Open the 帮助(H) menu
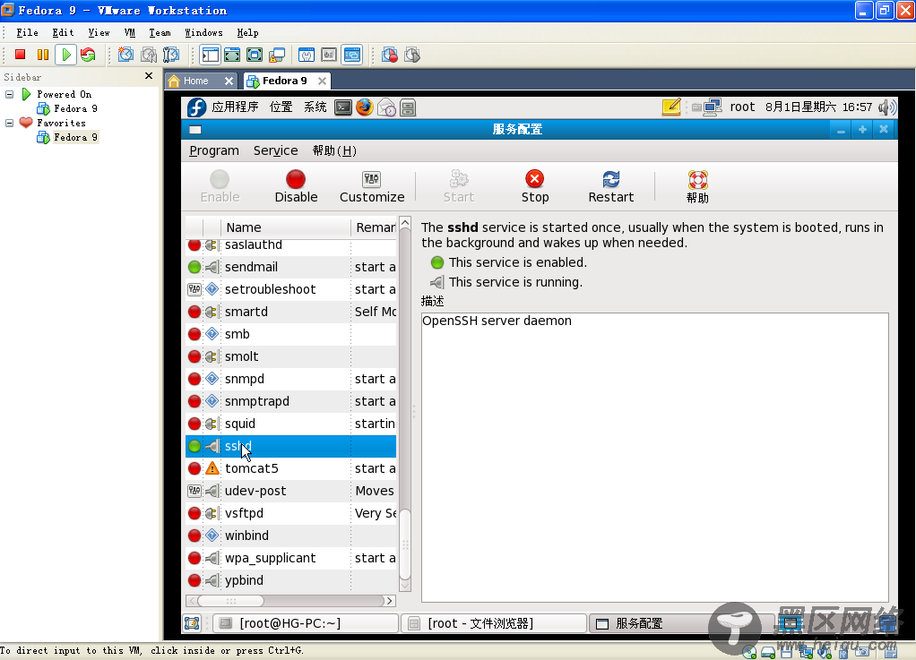 tap(334, 150)
